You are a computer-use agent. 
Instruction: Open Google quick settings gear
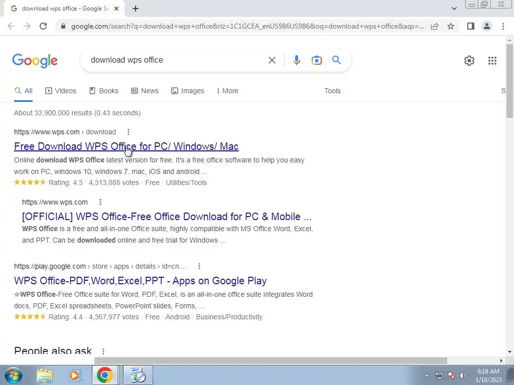[469, 61]
